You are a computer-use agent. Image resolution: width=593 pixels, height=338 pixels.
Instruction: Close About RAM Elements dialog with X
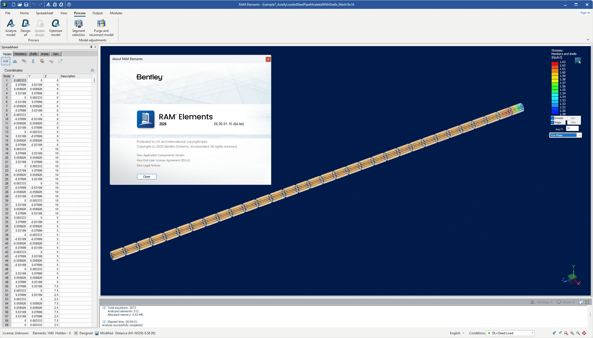click(x=268, y=60)
